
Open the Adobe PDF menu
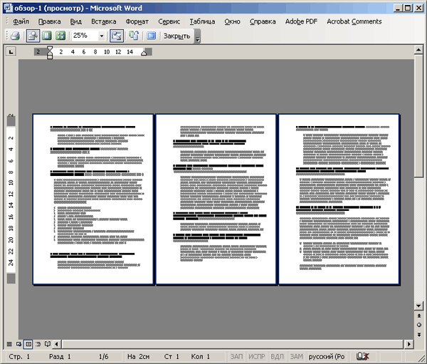[301, 21]
